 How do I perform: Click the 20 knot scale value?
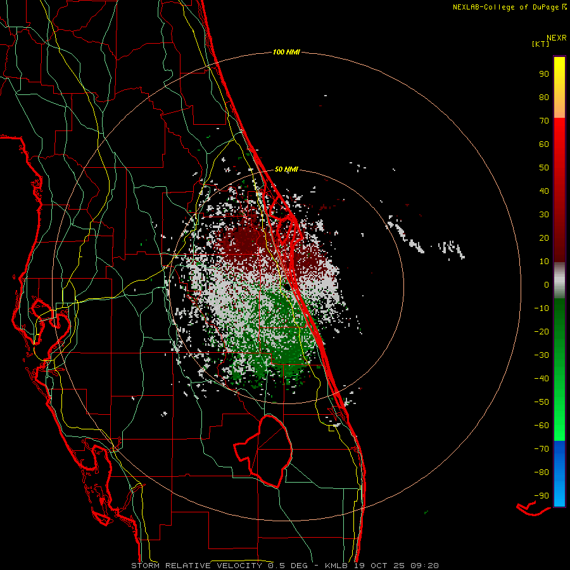coord(544,238)
